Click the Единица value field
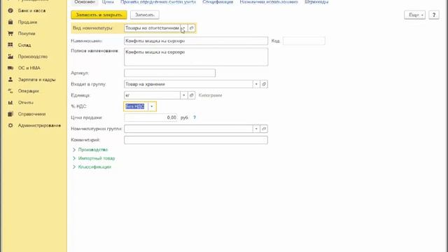 click(153, 95)
